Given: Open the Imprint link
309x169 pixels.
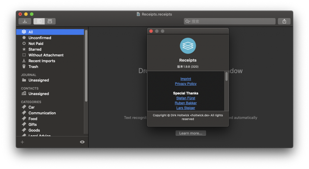Looking at the screenshot, I should coord(186,79).
